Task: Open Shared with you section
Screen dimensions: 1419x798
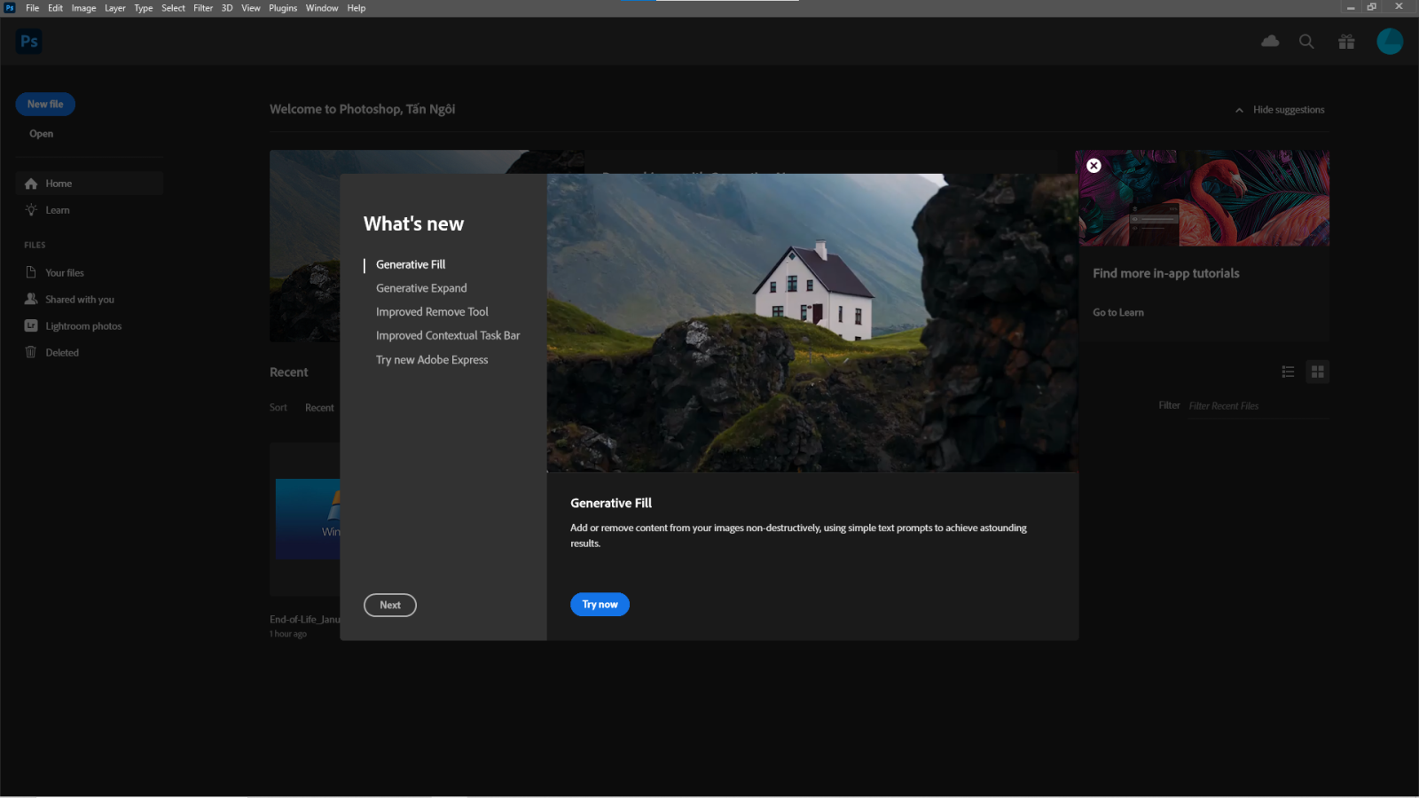Action: 79,299
